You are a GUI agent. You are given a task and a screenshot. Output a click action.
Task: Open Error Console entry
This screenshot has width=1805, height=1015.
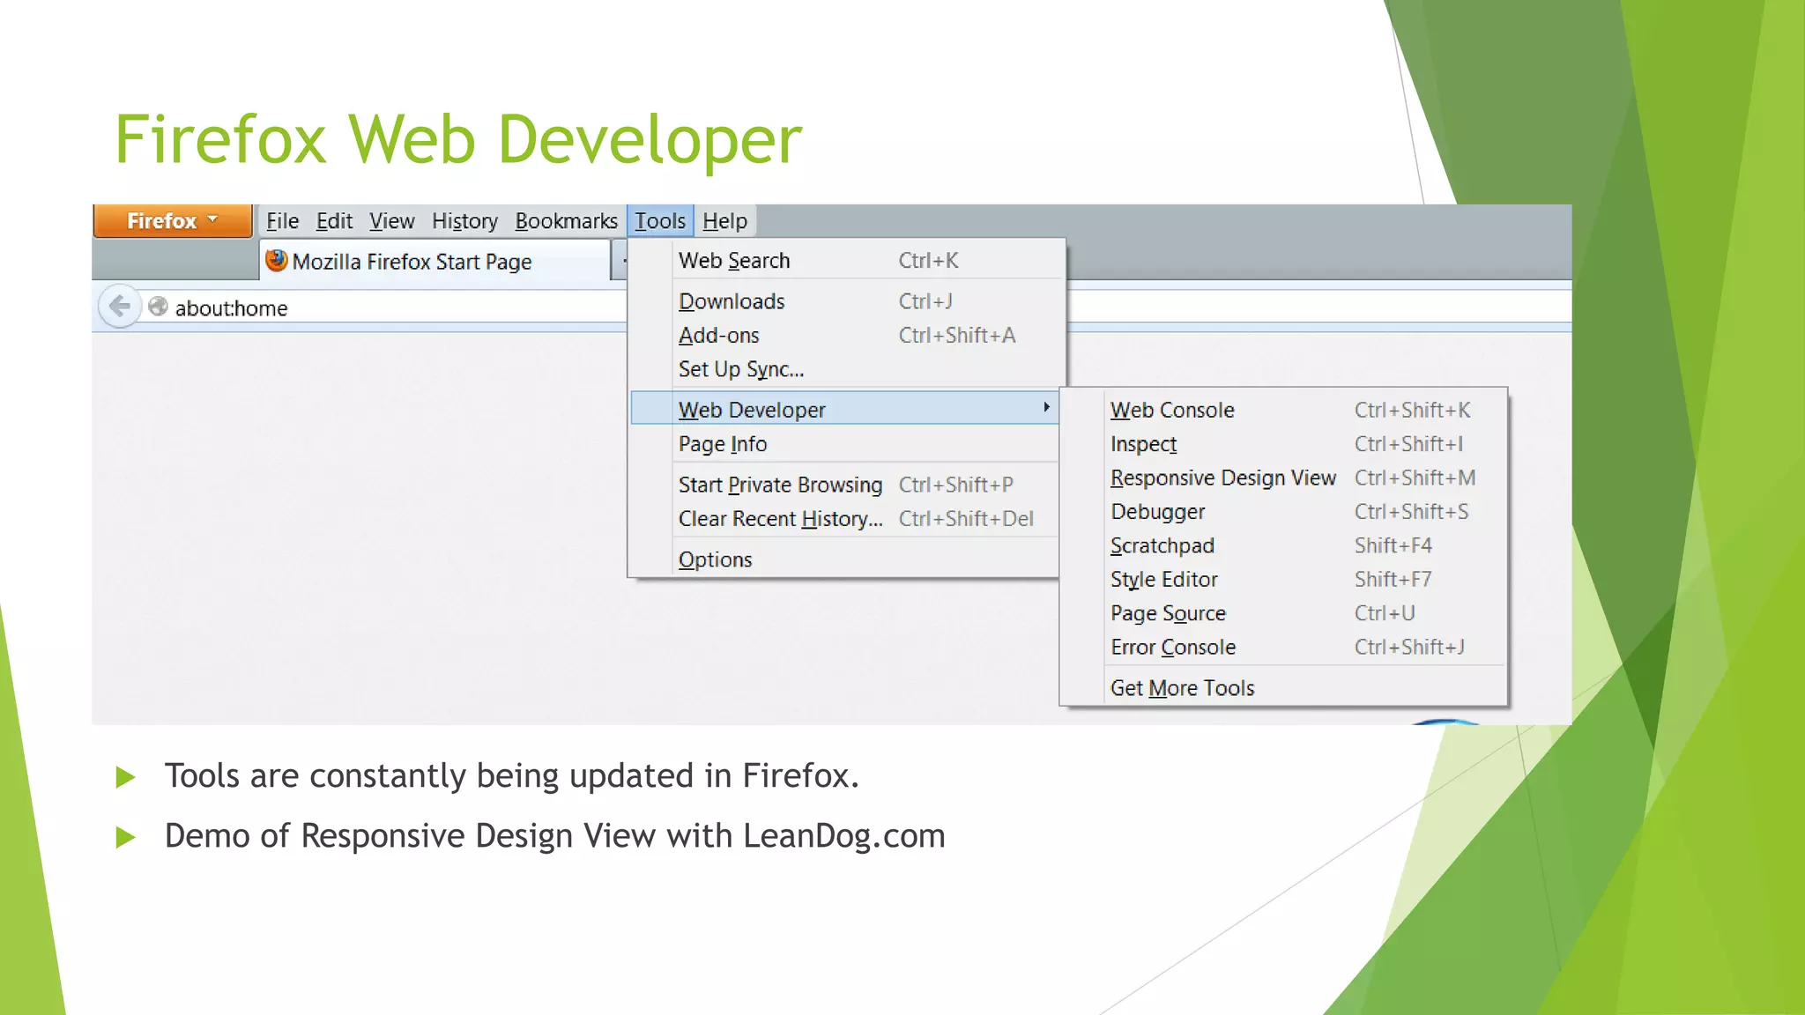point(1283,648)
